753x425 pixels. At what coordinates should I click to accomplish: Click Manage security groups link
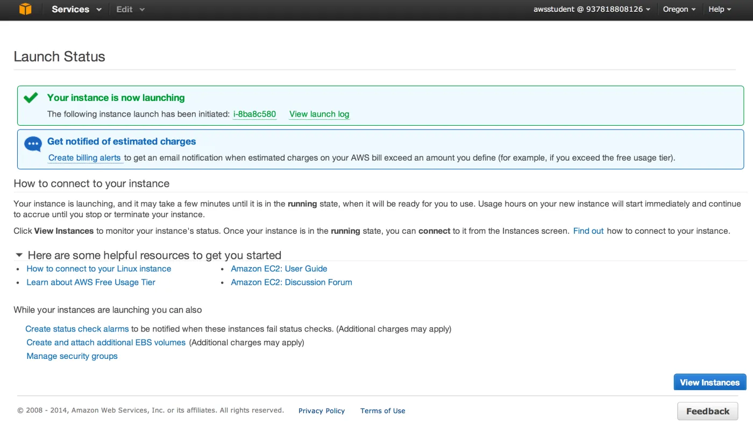[72, 356]
